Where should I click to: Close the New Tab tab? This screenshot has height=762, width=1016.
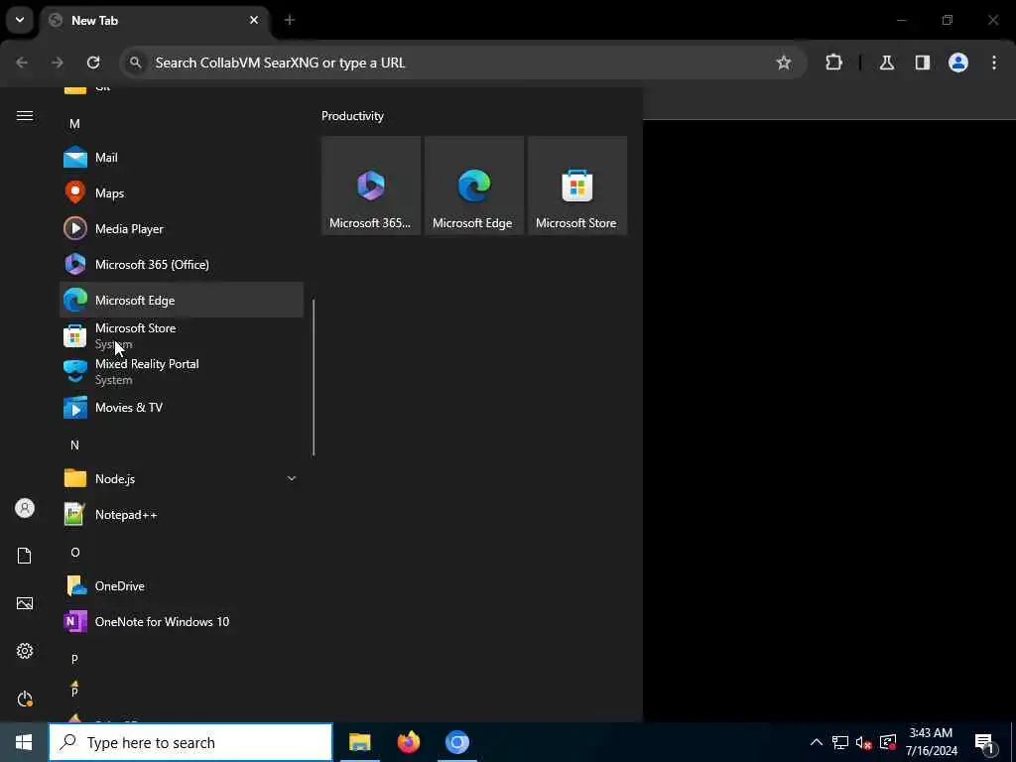point(254,20)
